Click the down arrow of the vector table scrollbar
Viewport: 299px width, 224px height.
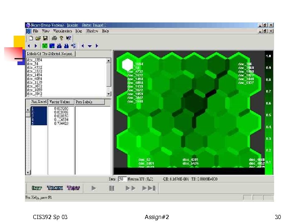click(28, 173)
